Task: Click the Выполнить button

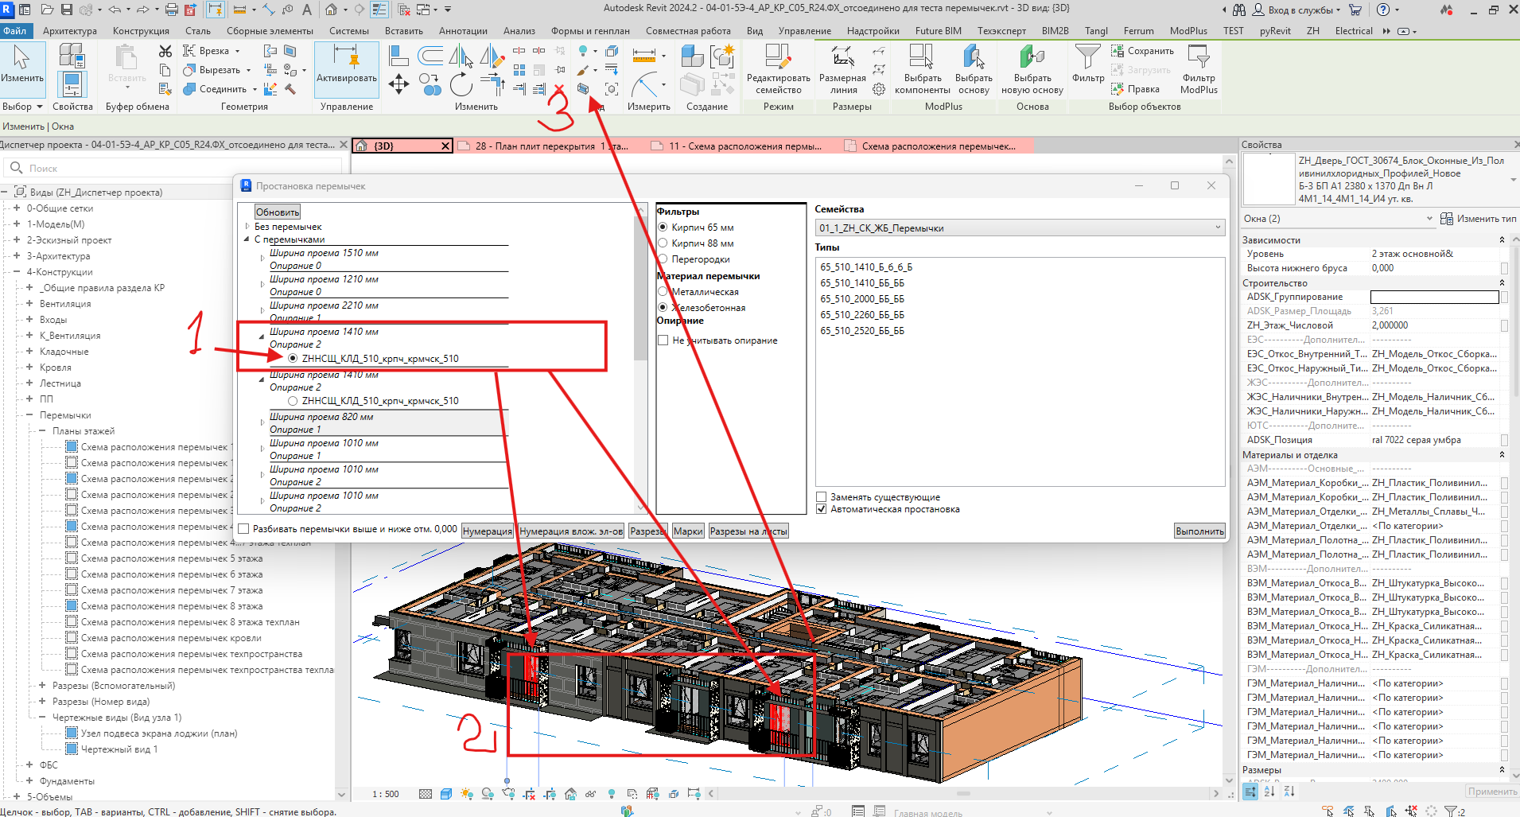Action: (x=1199, y=531)
